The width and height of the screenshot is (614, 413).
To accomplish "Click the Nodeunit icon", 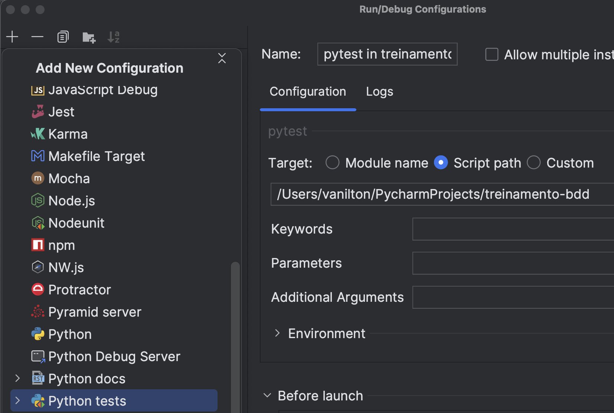I will [38, 223].
